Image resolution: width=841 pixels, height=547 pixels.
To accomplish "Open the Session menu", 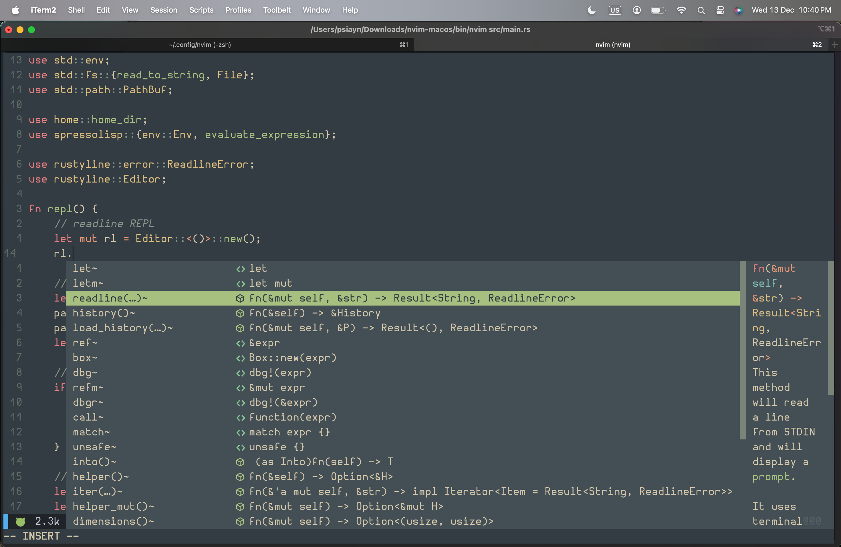I will tap(164, 10).
